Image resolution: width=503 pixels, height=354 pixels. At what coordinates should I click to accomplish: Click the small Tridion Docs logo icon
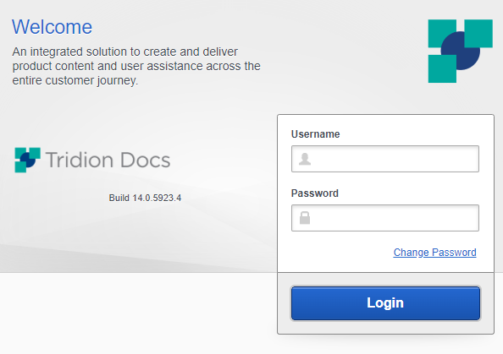(x=28, y=160)
